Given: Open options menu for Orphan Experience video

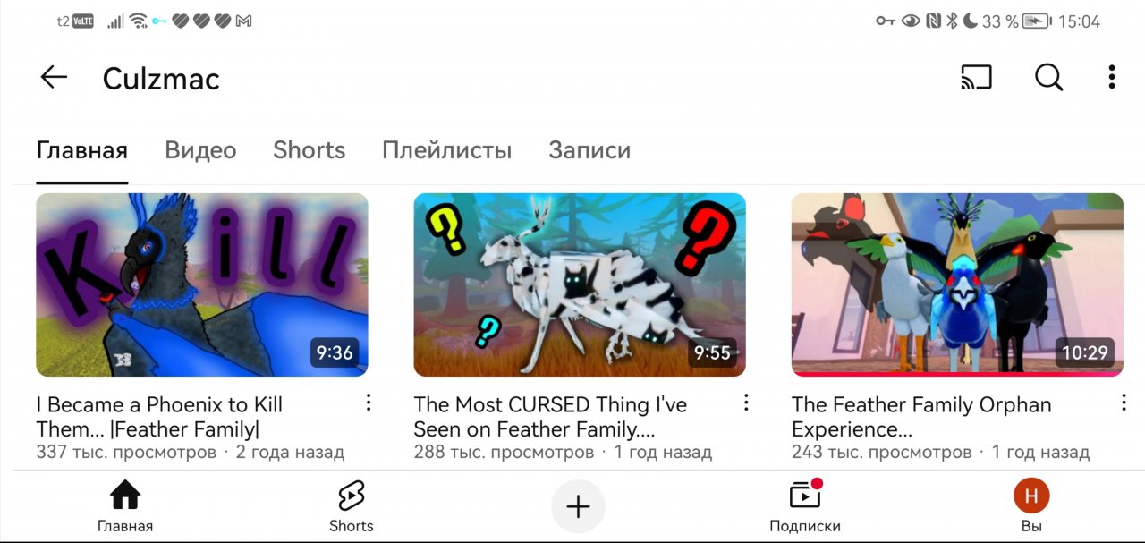Looking at the screenshot, I should pyautogui.click(x=1124, y=403).
